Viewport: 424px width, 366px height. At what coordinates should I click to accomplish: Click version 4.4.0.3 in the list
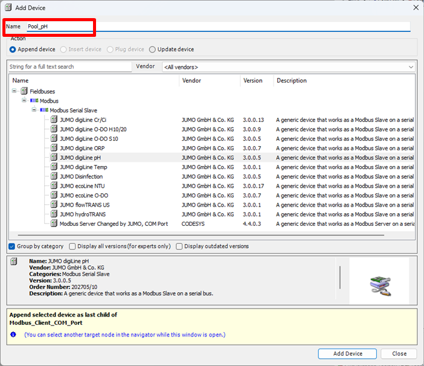[252, 224]
